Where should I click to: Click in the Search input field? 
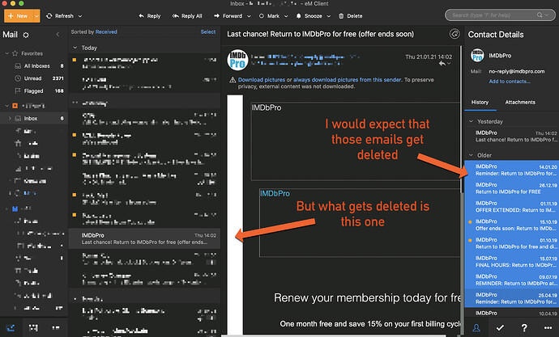(493, 15)
